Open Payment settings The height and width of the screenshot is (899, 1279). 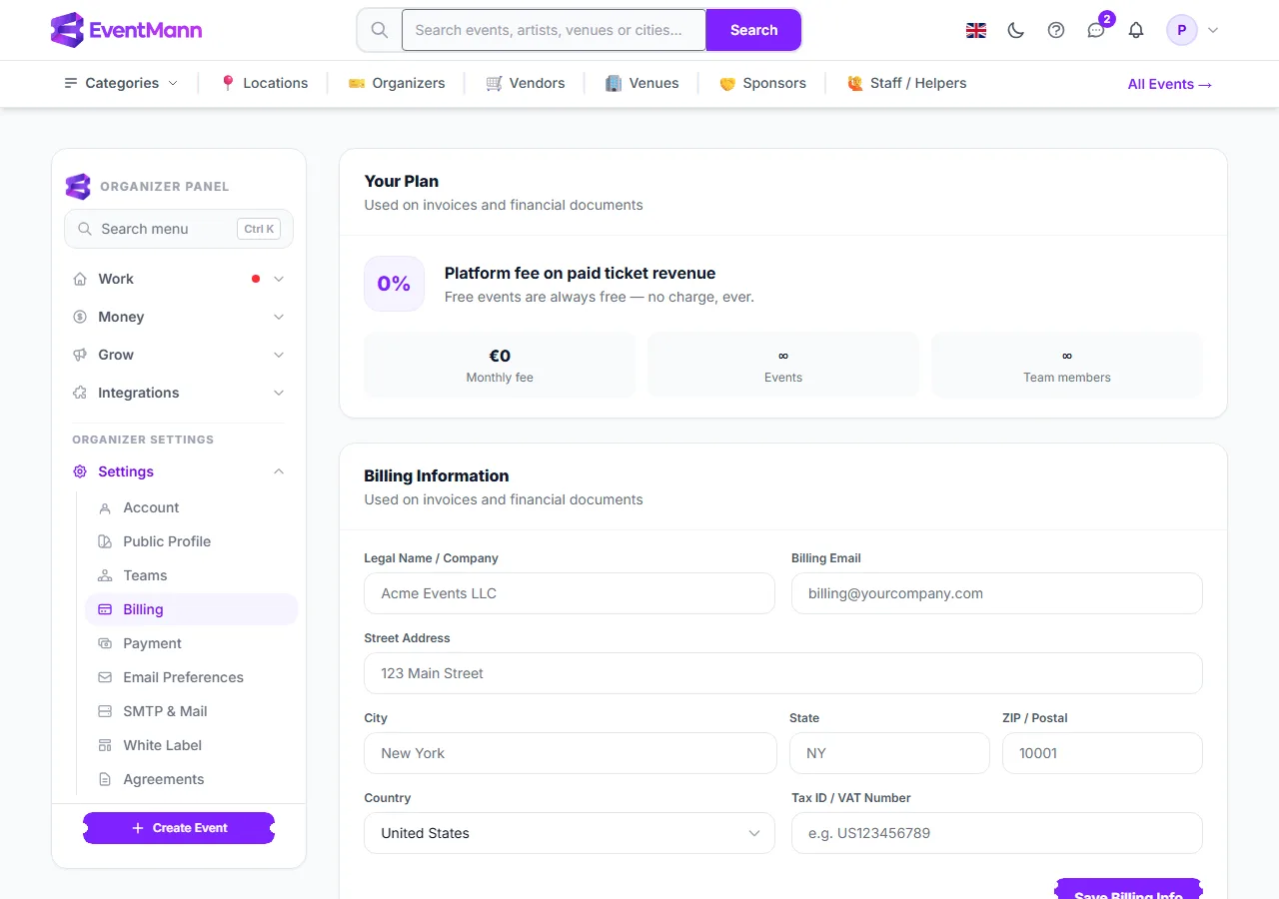coord(191,643)
